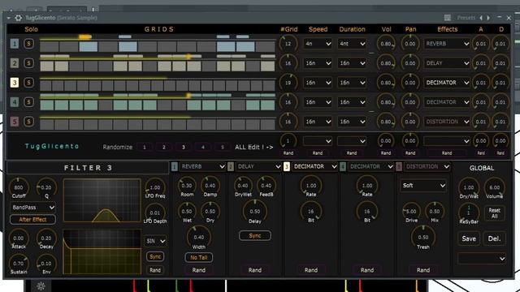Click filter Cutoff knob 800
The height and width of the screenshot is (292, 520).
tap(19, 187)
